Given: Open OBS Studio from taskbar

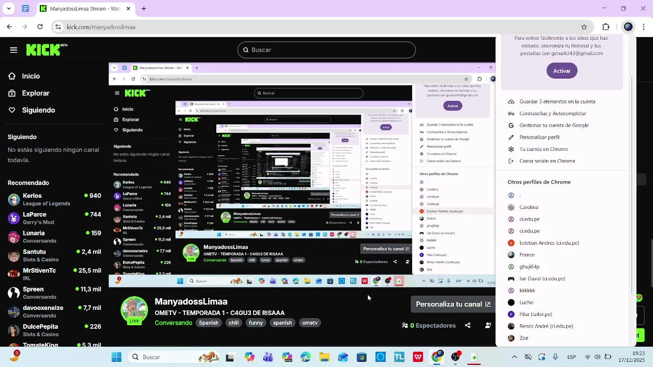Looking at the screenshot, I should [455, 357].
